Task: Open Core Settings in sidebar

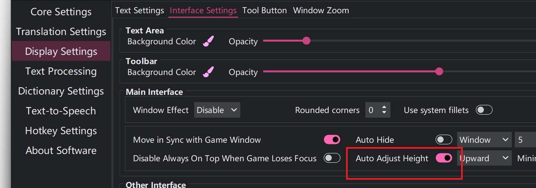Action: (61, 12)
